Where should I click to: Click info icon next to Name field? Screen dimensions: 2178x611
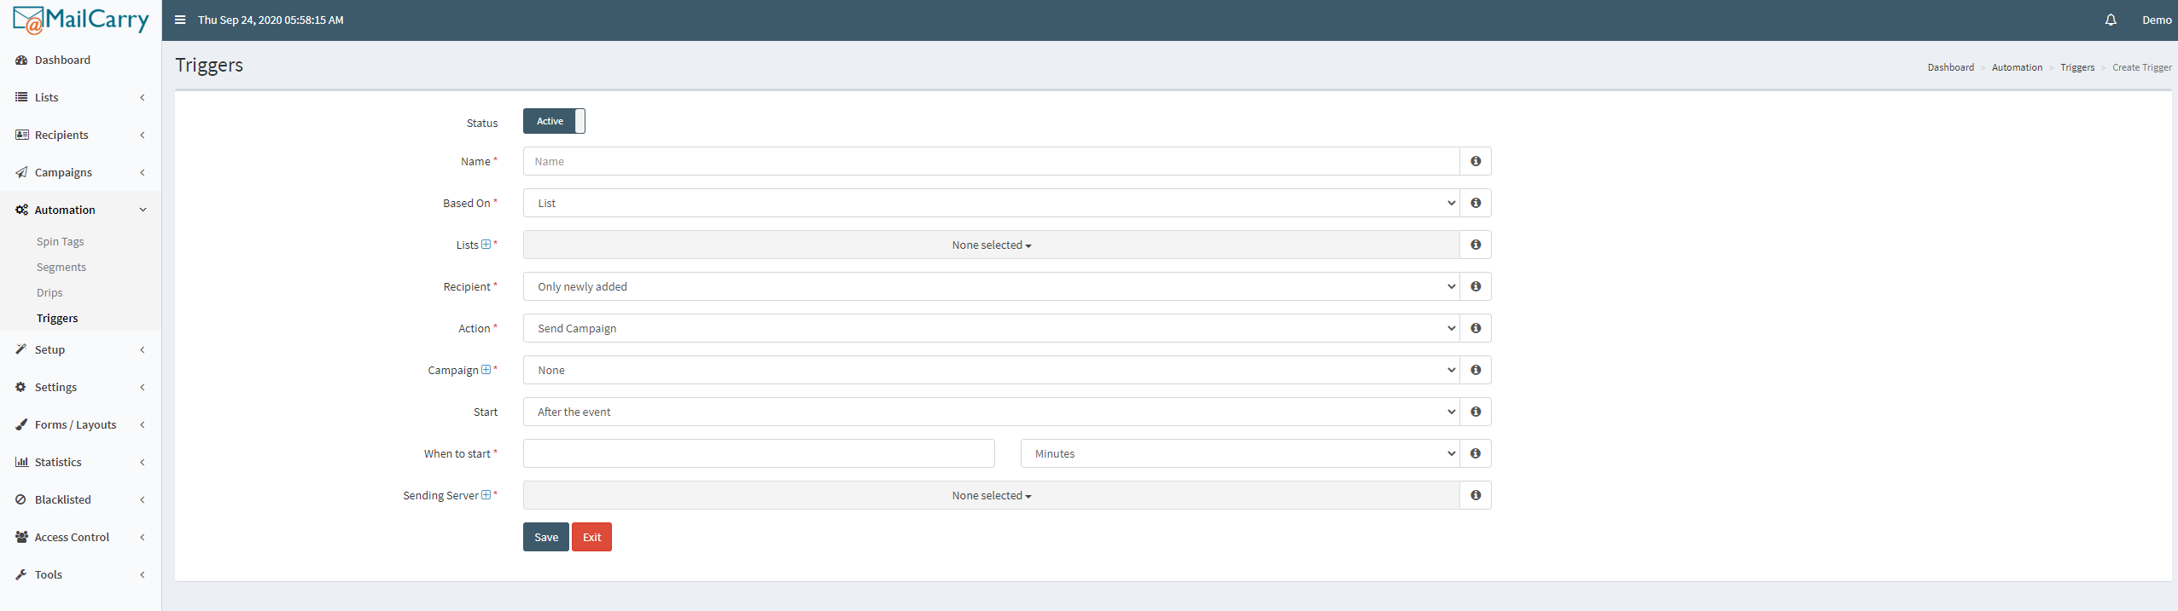(x=1476, y=161)
